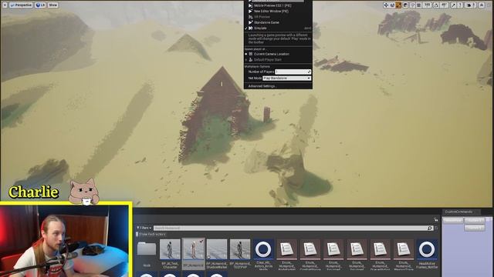Open the Lit view mode menu
This screenshot has height=277, width=494.
pyautogui.click(x=40, y=5)
